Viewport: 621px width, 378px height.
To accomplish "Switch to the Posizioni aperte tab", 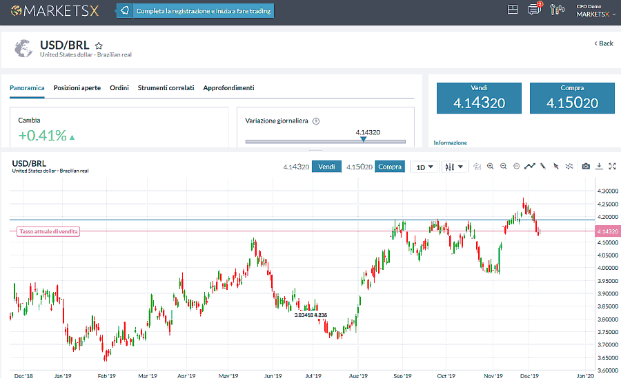I will (x=77, y=88).
